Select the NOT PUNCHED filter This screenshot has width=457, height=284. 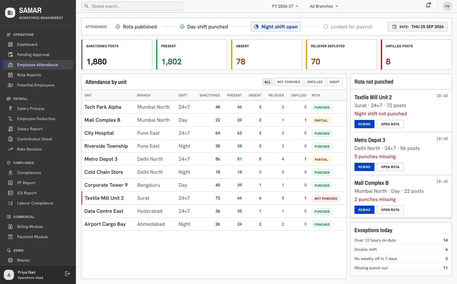point(288,82)
